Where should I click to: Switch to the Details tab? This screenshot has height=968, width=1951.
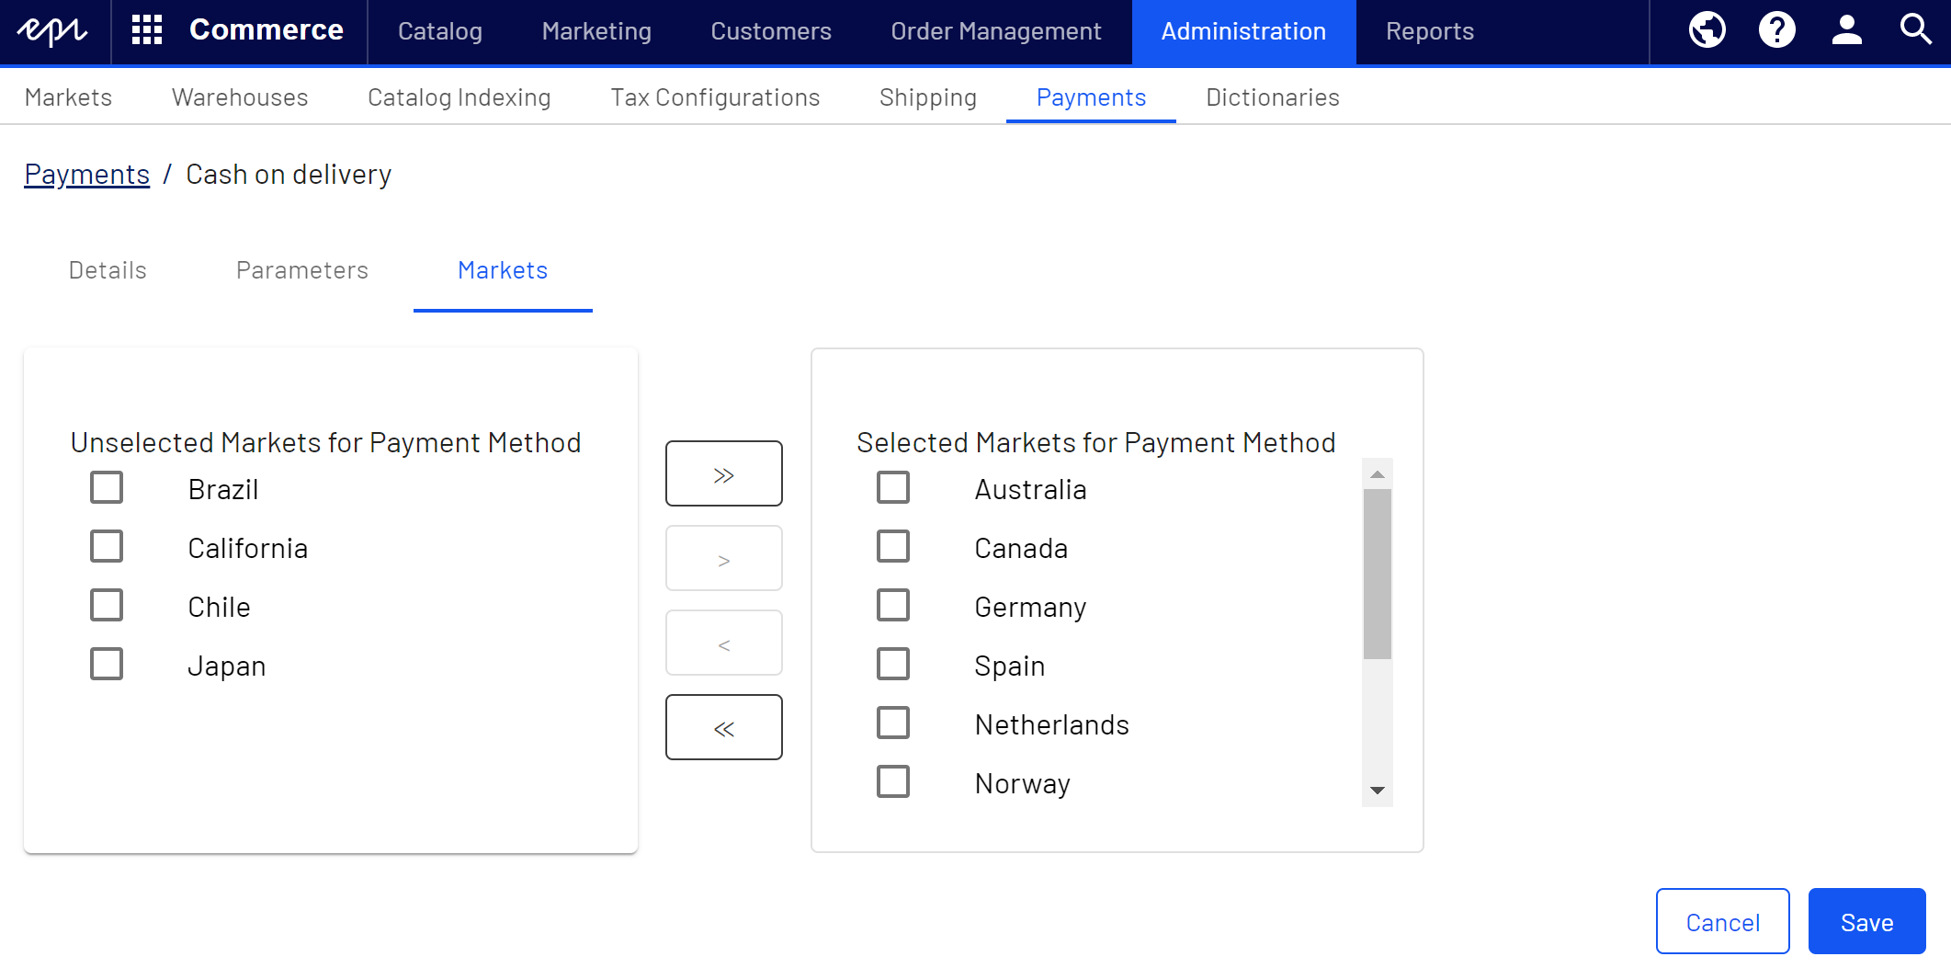coord(106,269)
